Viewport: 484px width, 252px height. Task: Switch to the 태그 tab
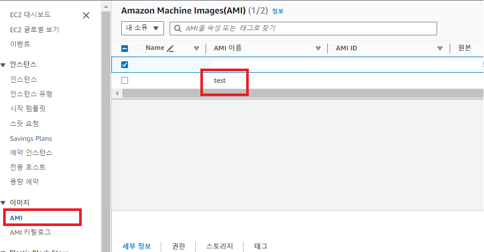point(261,246)
